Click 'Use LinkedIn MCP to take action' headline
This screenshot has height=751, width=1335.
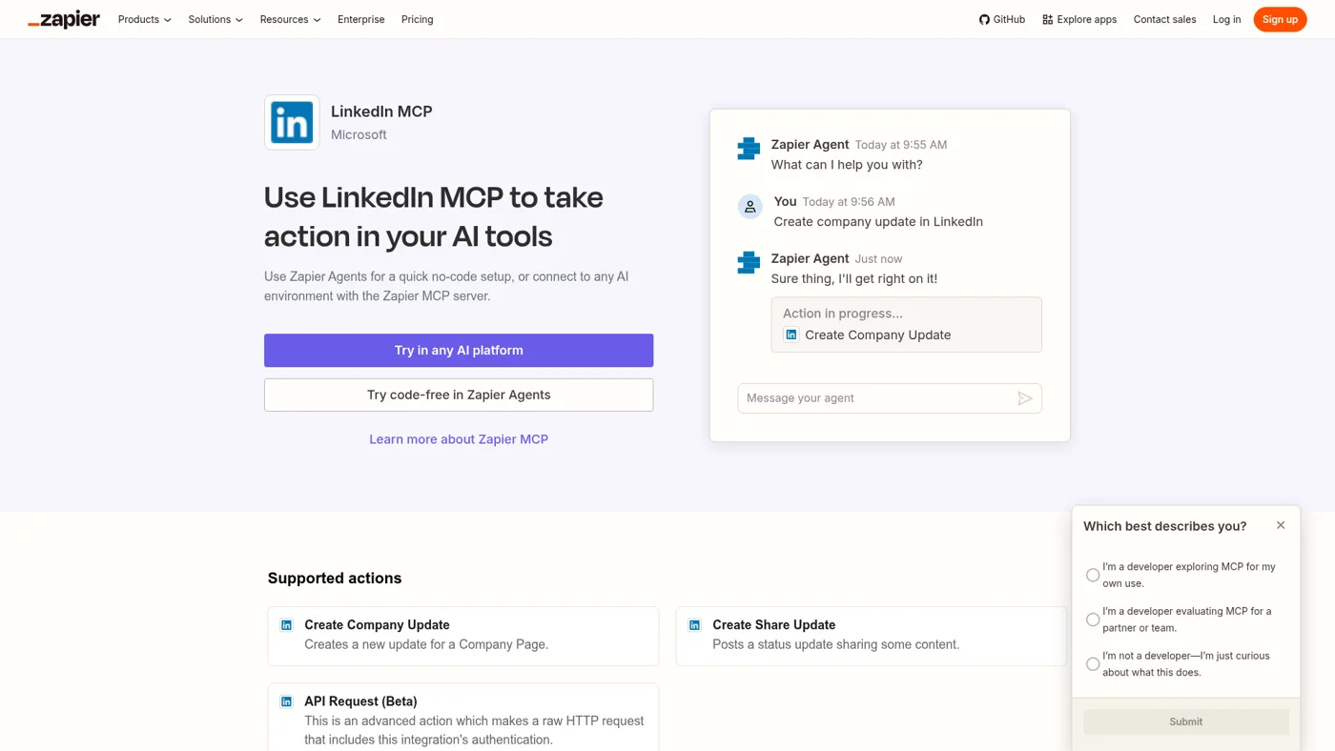point(434,216)
